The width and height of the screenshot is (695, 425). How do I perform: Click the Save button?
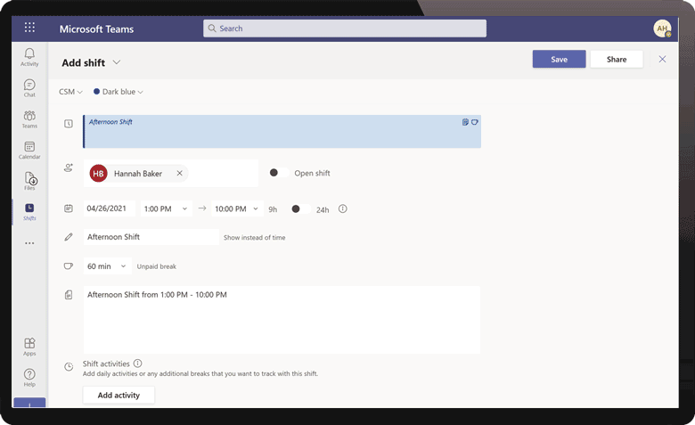click(x=559, y=59)
